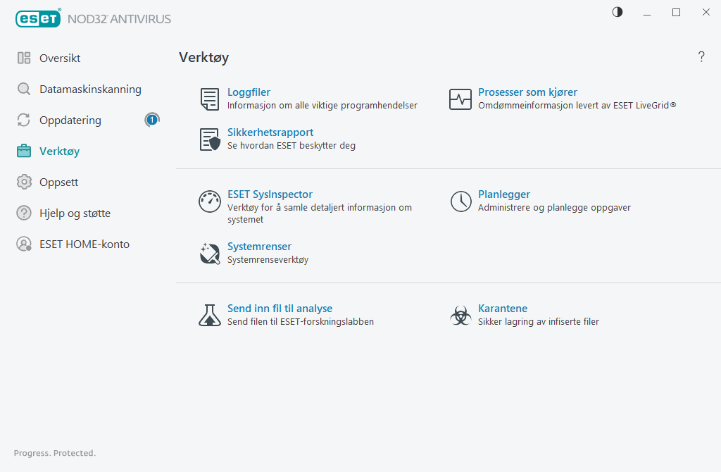The width and height of the screenshot is (721, 472).
Task: Click the Oppdatering notification badge
Action: [x=152, y=120]
